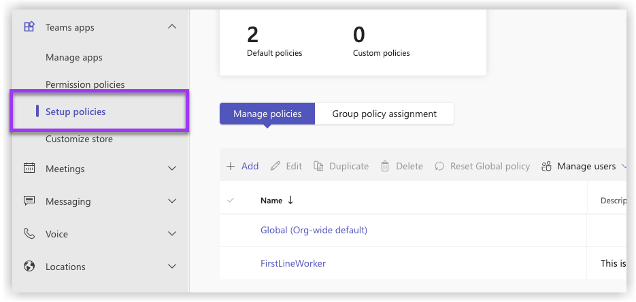This screenshot has height=302, width=636.
Task: Click the Meetings calendar icon
Action: click(x=29, y=169)
